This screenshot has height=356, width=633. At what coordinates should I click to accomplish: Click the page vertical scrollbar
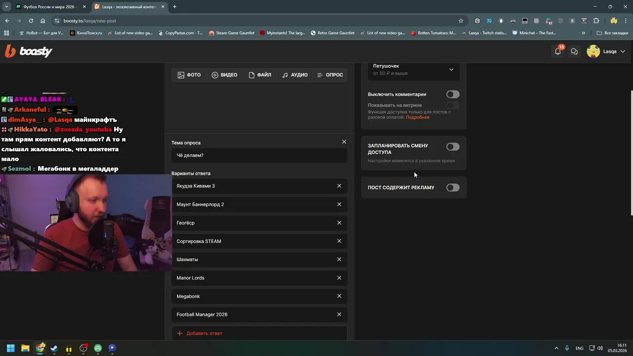point(631,152)
